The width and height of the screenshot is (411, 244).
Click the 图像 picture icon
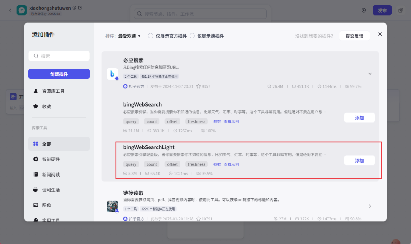(36, 205)
